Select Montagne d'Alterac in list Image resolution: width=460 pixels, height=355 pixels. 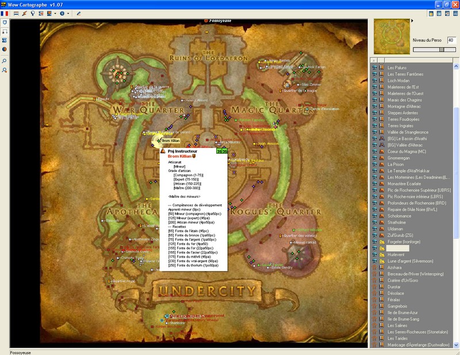[404, 106]
